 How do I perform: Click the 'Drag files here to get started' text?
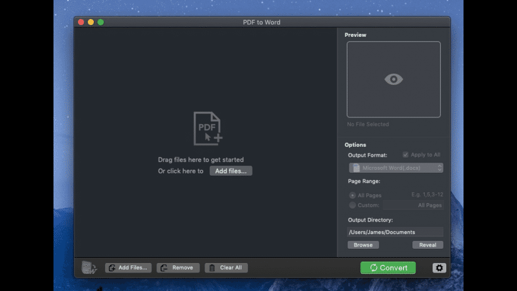point(201,160)
